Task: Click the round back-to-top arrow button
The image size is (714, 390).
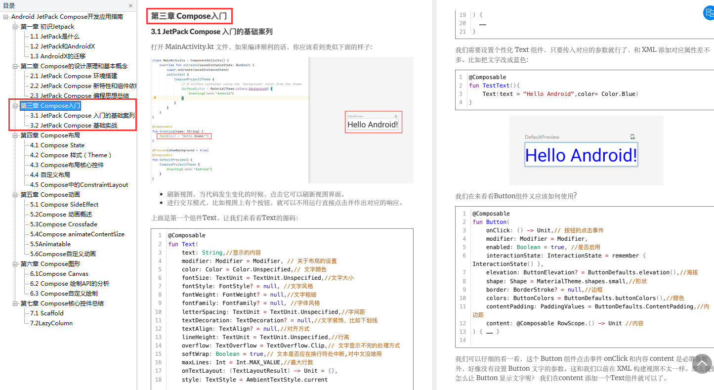Action: tap(702, 364)
